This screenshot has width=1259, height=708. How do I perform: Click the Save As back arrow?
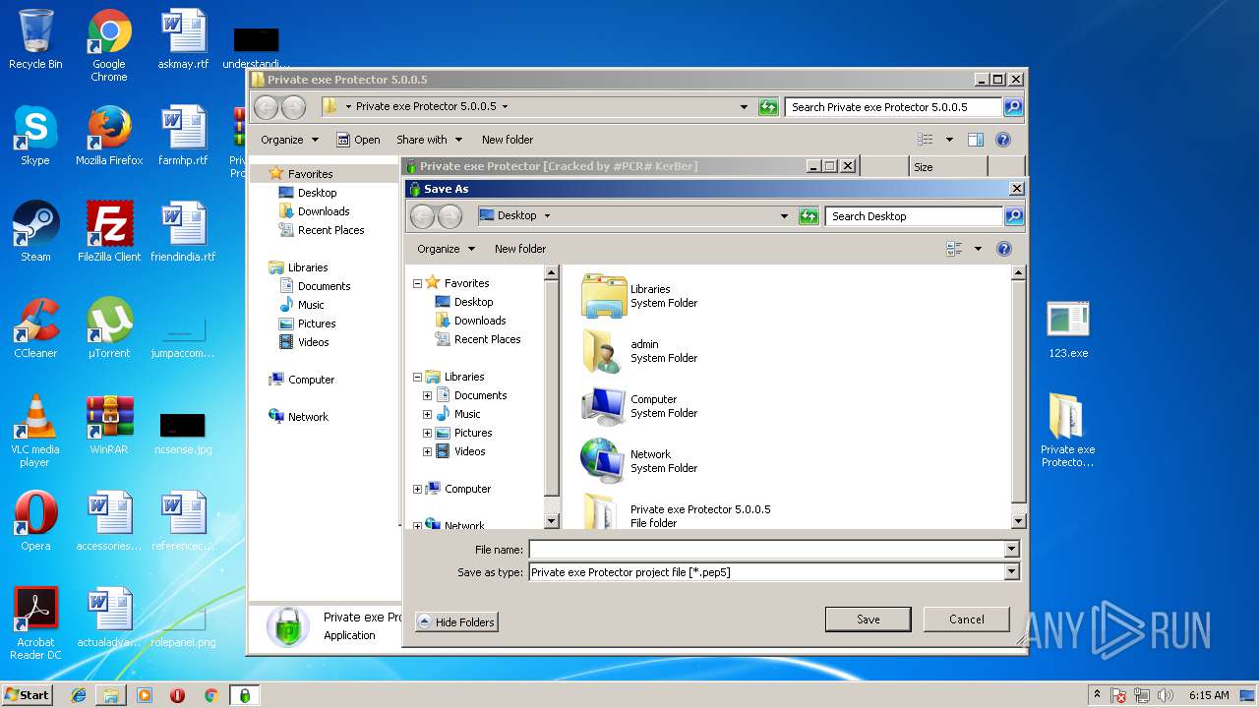tap(423, 216)
